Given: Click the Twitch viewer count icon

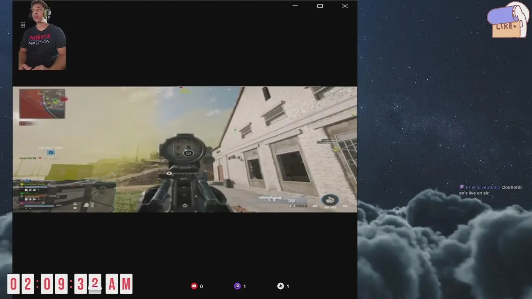Looking at the screenshot, I should coord(237,286).
